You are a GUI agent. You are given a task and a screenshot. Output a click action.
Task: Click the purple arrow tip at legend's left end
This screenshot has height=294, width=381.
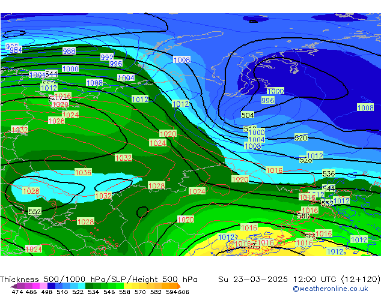click(13, 286)
